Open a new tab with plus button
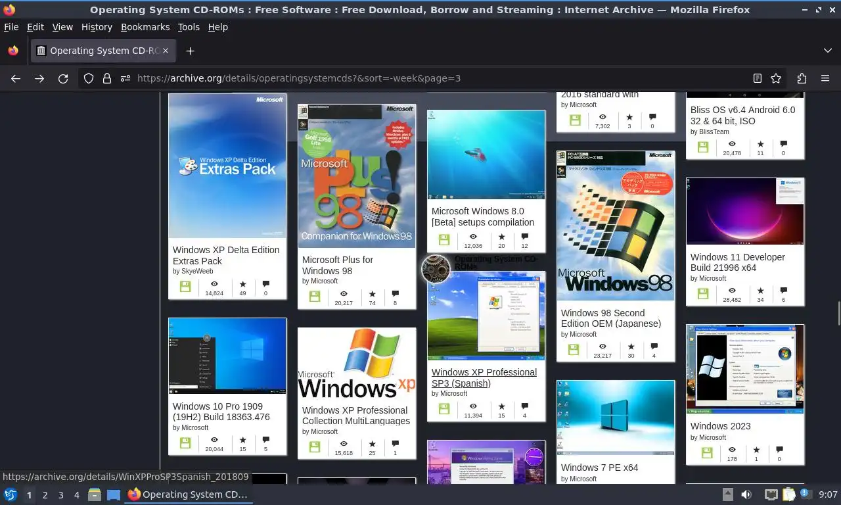 coord(190,51)
